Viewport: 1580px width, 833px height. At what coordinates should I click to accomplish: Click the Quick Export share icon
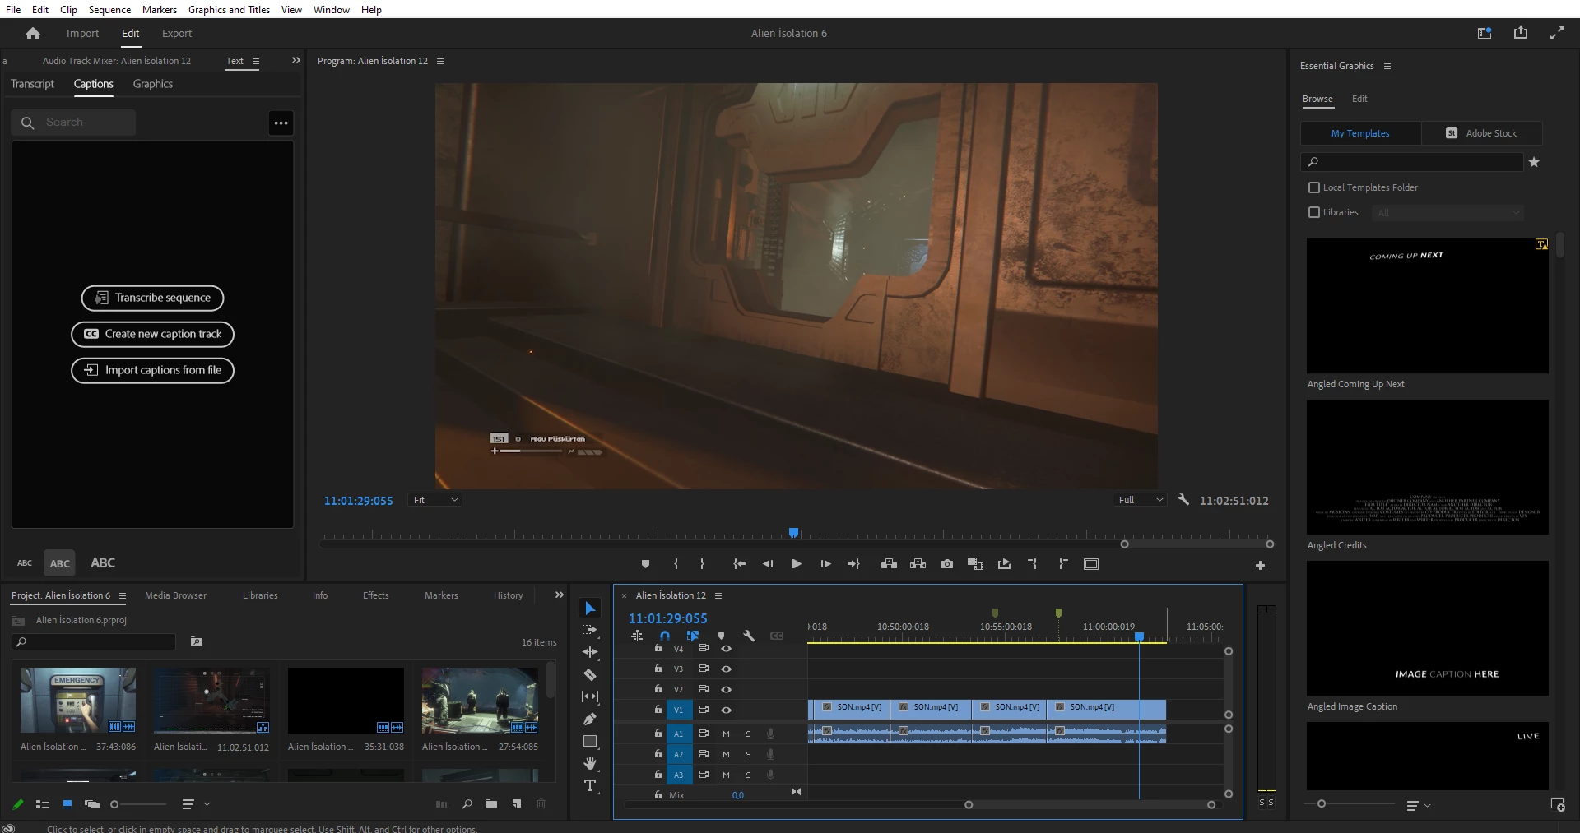pos(1521,33)
